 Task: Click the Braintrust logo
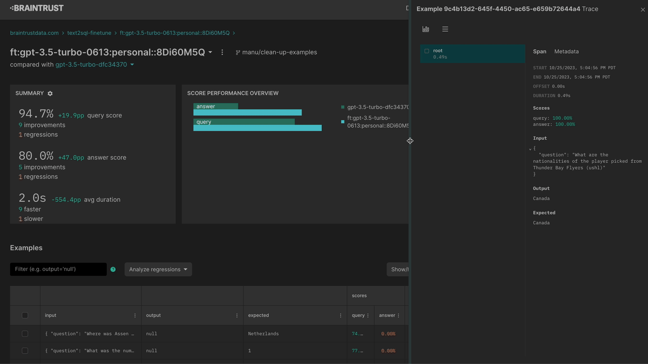[x=36, y=8]
